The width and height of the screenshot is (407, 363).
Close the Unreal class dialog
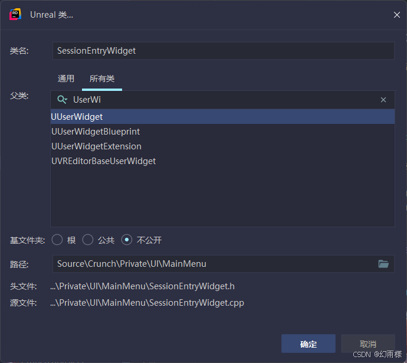point(396,15)
